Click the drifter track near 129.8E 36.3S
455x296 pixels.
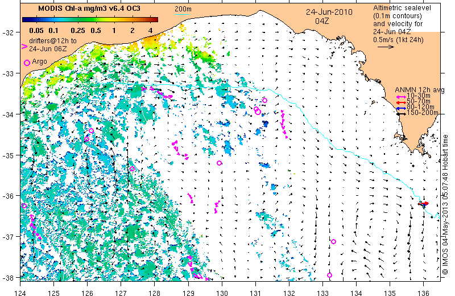pyautogui.click(x=217, y=207)
